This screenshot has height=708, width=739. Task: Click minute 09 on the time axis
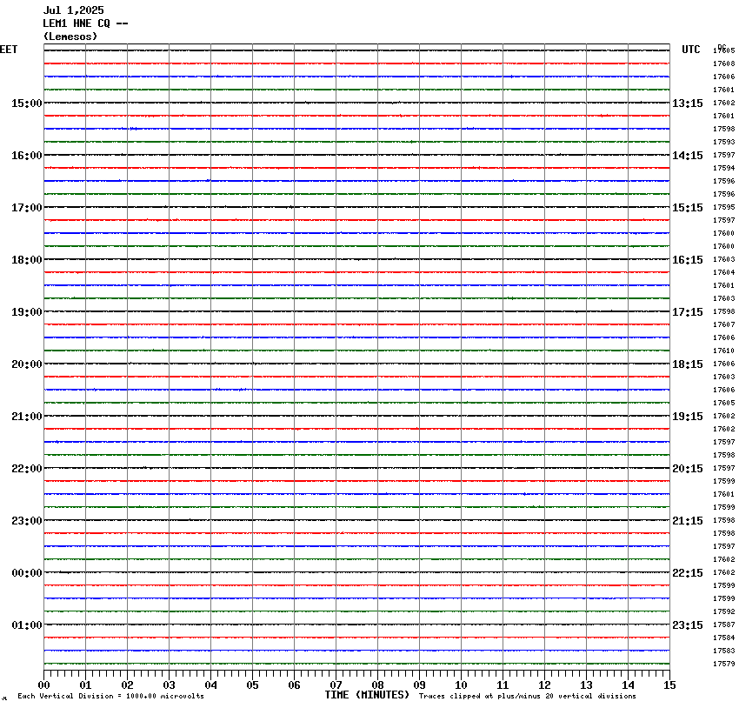[419, 685]
